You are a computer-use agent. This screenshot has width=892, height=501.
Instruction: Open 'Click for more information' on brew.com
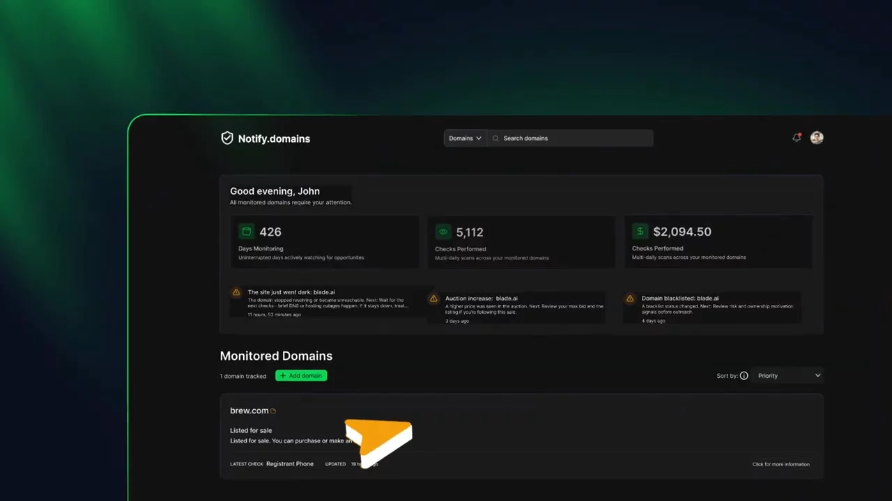[x=780, y=464]
